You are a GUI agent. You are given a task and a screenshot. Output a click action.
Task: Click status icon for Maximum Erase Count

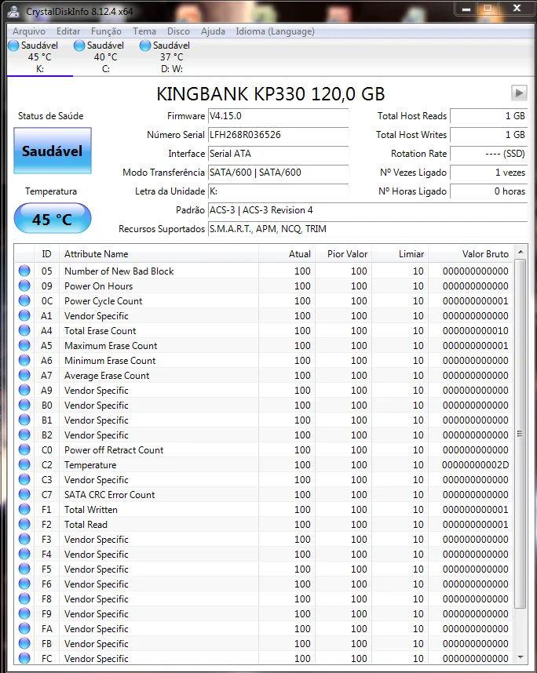coord(24,345)
